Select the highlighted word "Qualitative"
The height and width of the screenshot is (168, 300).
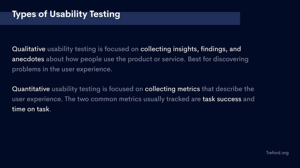[x=29, y=49]
